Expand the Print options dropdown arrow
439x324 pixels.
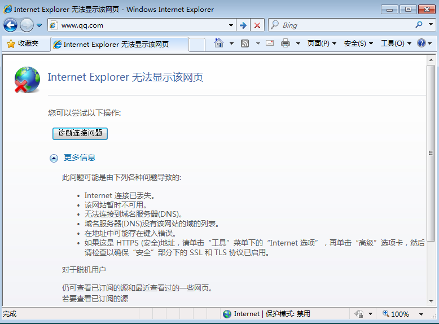pos(298,43)
